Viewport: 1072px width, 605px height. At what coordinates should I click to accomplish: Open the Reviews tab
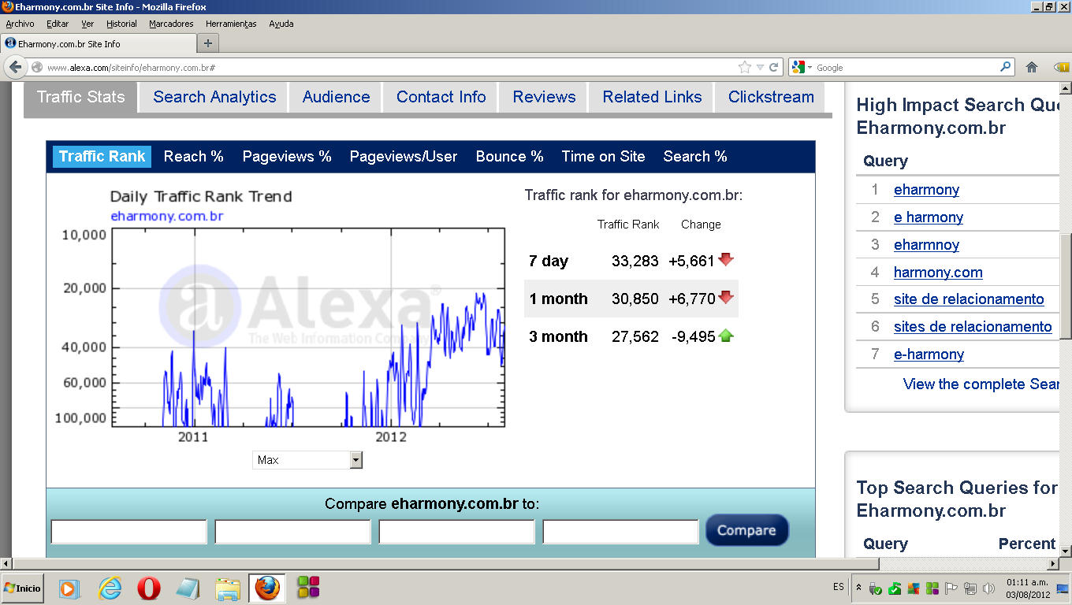click(x=544, y=97)
